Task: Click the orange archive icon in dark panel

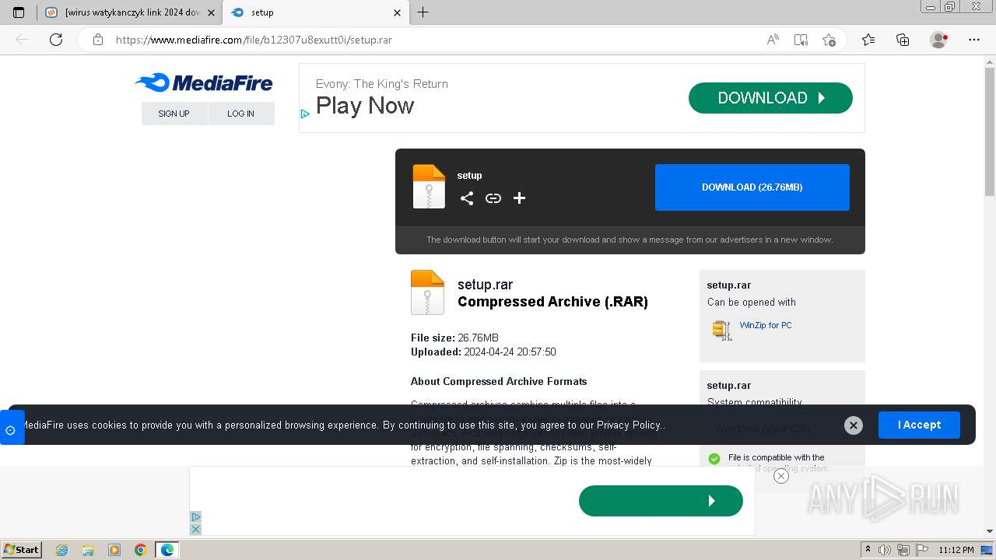Action: tap(429, 187)
